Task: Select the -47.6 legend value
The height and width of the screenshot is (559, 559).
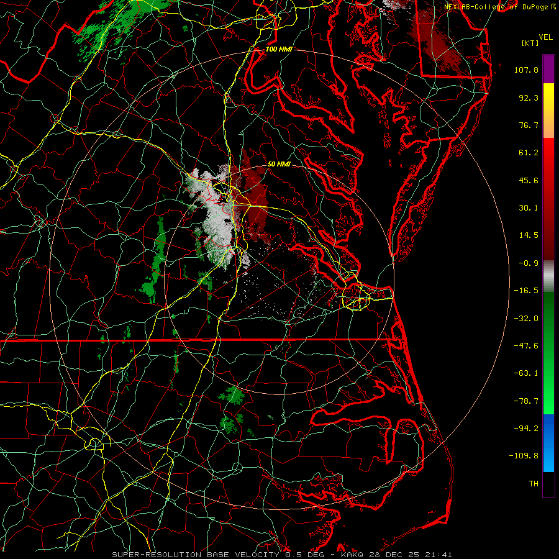Action: pos(526,346)
